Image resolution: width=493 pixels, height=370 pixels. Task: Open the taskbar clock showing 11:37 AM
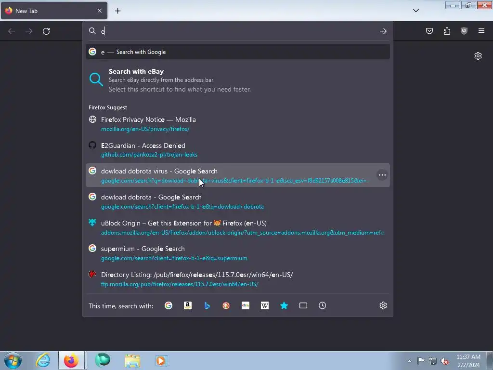(x=468, y=361)
